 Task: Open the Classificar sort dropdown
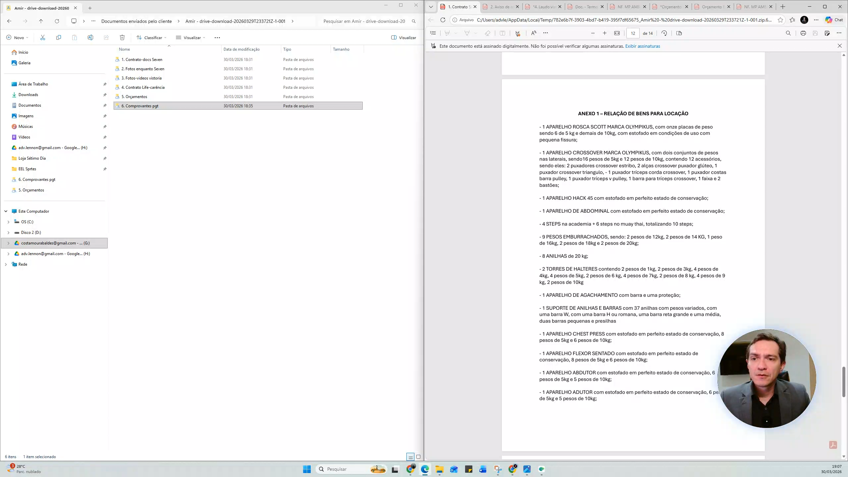click(x=152, y=37)
